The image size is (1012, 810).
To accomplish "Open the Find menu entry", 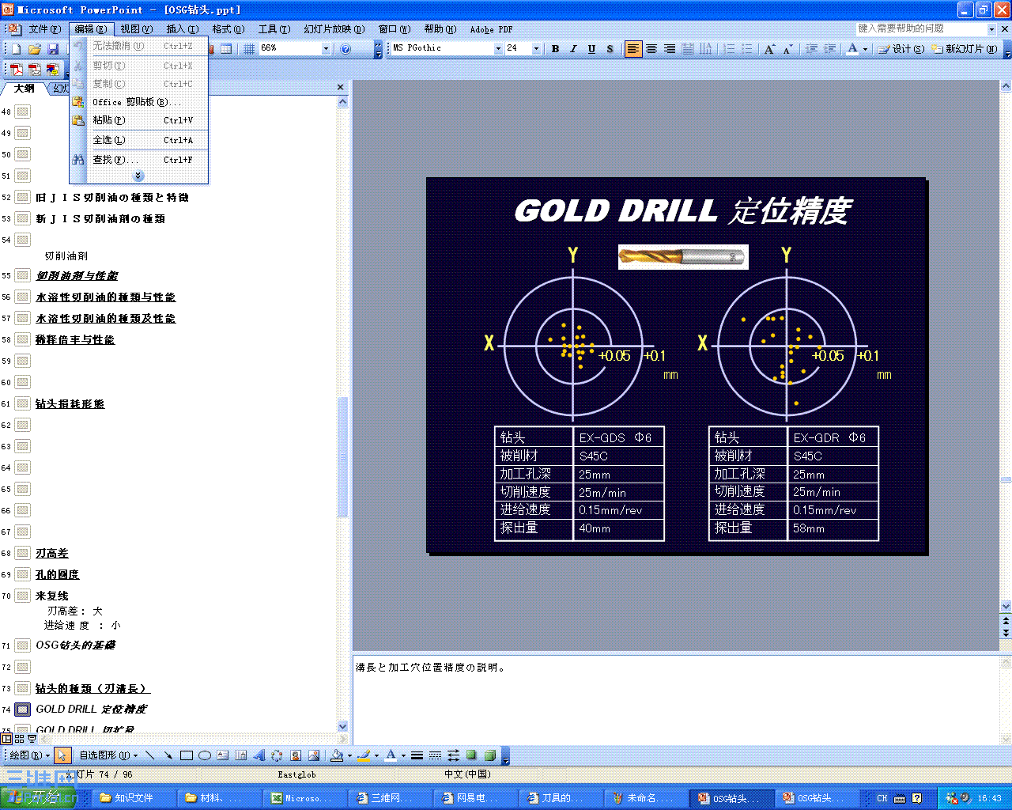I will click(x=138, y=160).
